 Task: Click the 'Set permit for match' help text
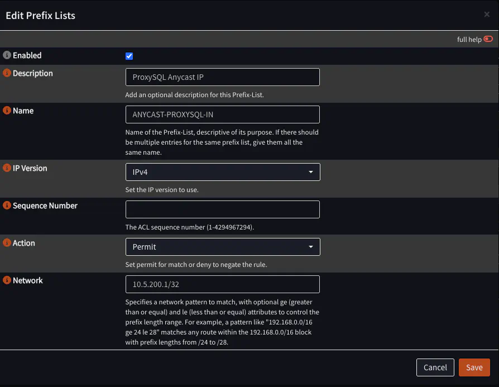[196, 265]
